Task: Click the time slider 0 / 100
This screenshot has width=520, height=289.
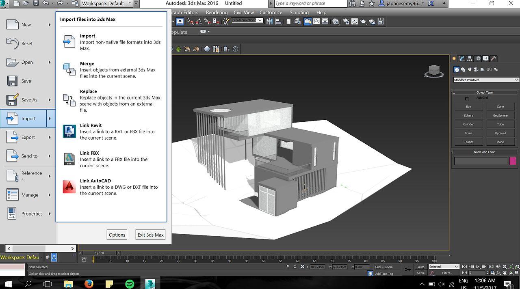Action: point(99,253)
